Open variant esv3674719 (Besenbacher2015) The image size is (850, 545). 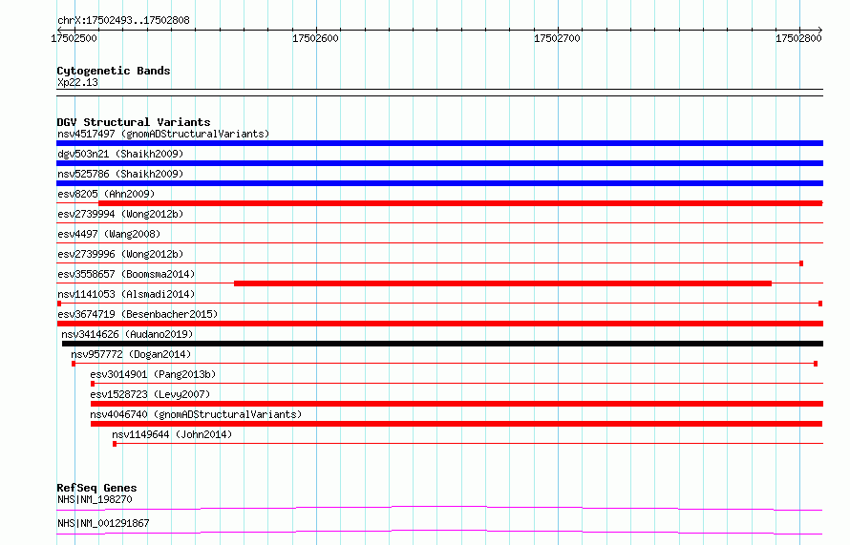pos(138,314)
